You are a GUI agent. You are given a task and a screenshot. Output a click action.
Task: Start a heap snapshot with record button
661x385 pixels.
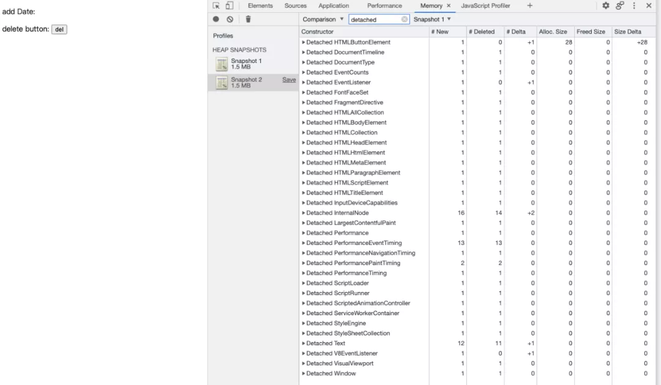pos(216,19)
